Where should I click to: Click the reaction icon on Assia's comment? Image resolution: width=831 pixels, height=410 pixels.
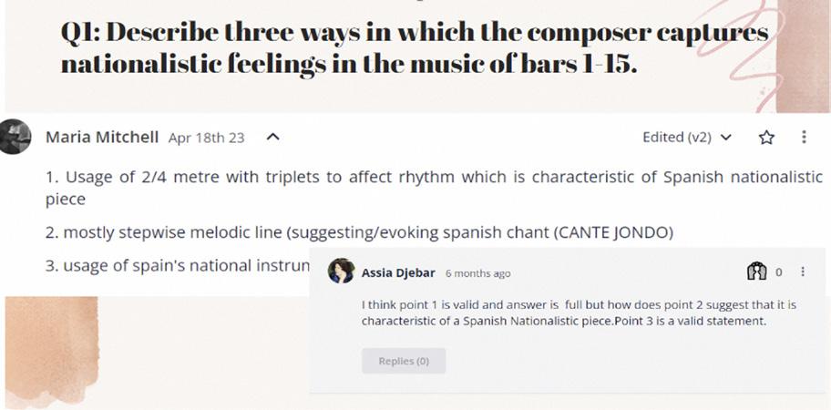pyautogui.click(x=756, y=272)
